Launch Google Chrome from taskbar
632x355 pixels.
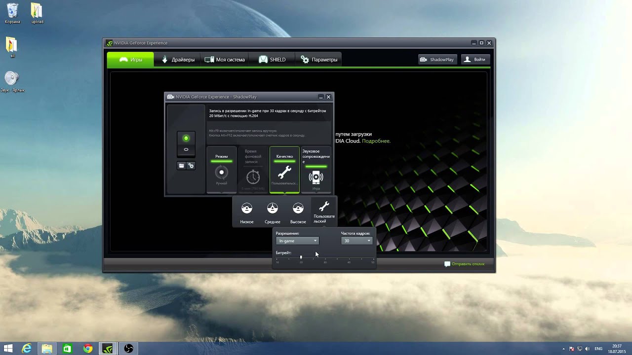(x=88, y=349)
